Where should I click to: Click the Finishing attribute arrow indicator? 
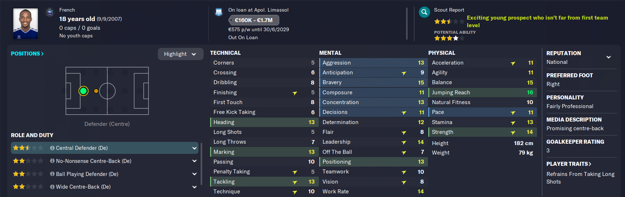295,93
